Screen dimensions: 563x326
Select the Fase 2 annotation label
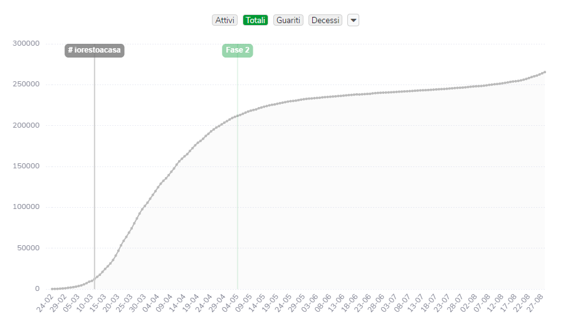(x=238, y=50)
